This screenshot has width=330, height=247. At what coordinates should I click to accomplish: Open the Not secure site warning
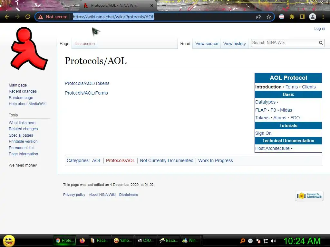pyautogui.click(x=53, y=17)
